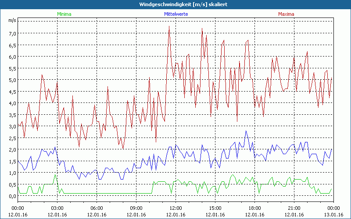Select the red 'Maxima' legend label
Screen dimensions: 351x219
(x=286, y=14)
